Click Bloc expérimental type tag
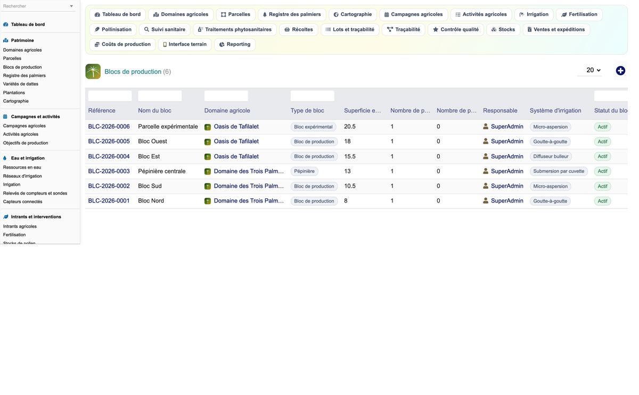The width and height of the screenshot is (639, 395). tap(313, 127)
